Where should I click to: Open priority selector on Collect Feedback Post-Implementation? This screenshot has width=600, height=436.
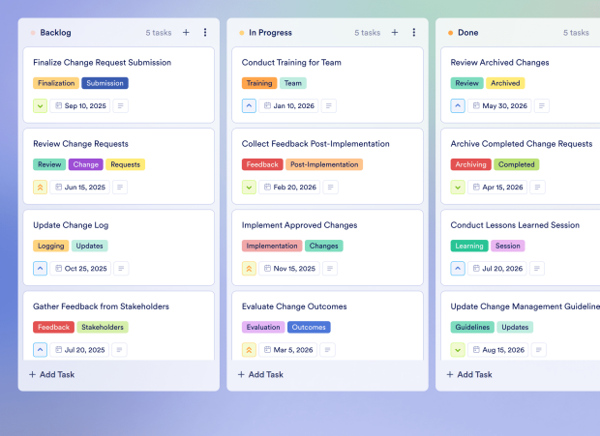pyautogui.click(x=250, y=188)
